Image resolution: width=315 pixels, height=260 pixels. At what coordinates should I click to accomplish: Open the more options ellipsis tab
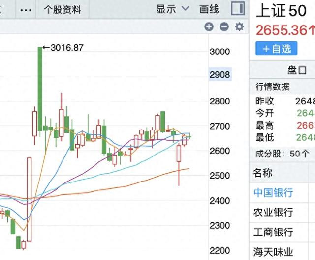(x=26, y=10)
